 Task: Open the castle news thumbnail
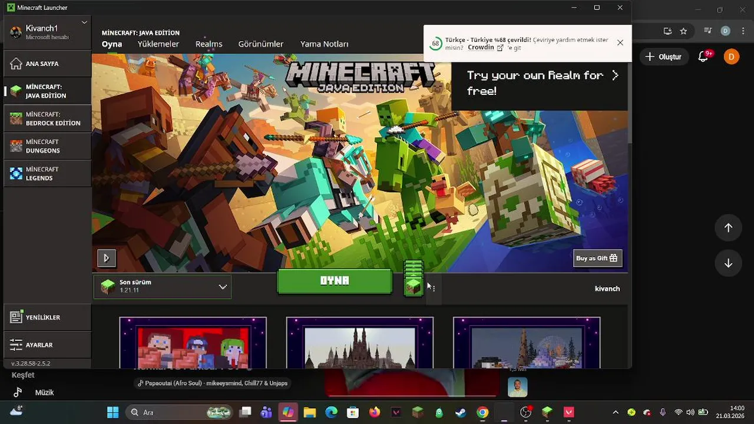(360, 343)
